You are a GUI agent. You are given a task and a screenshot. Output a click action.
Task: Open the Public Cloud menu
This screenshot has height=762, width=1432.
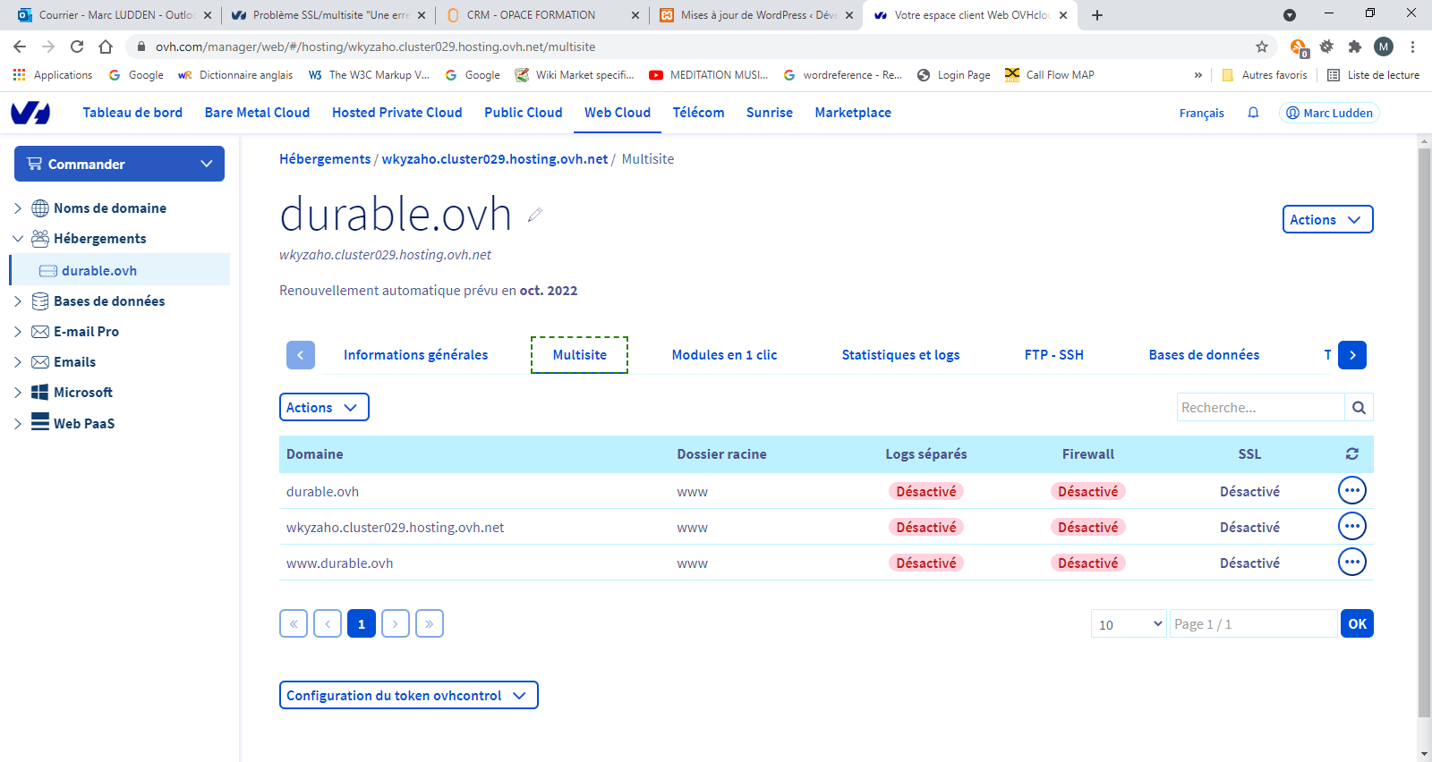coord(523,113)
